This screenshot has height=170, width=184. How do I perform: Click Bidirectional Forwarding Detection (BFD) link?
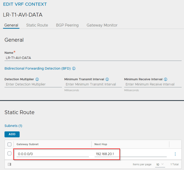tap(38, 69)
